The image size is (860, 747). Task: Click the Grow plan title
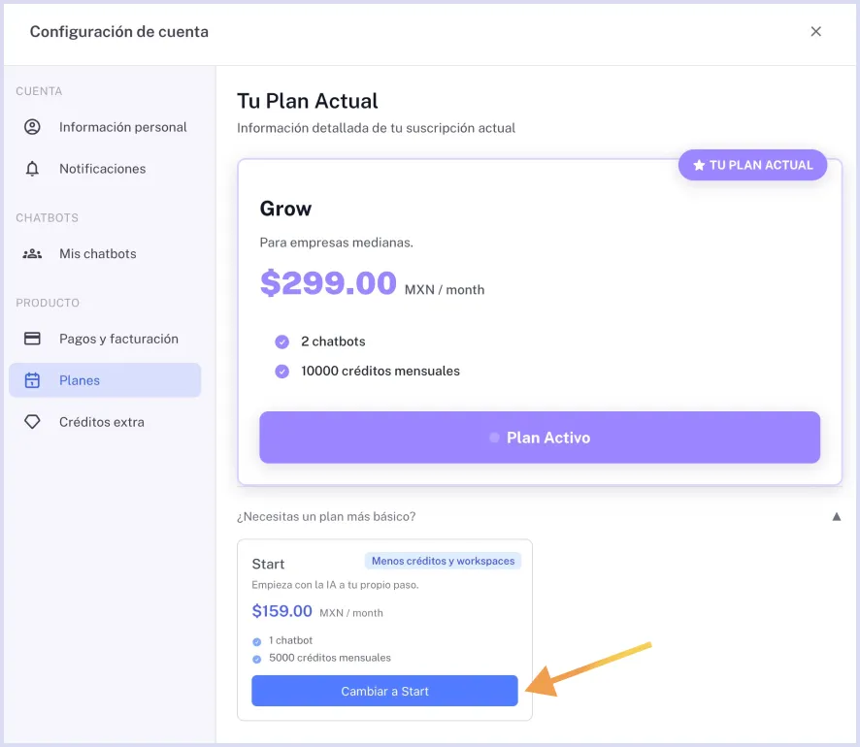285,209
